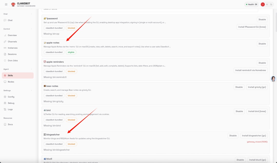Click the blocked tag on blogwatcher
This screenshot has height=163, width=277.
point(71,144)
